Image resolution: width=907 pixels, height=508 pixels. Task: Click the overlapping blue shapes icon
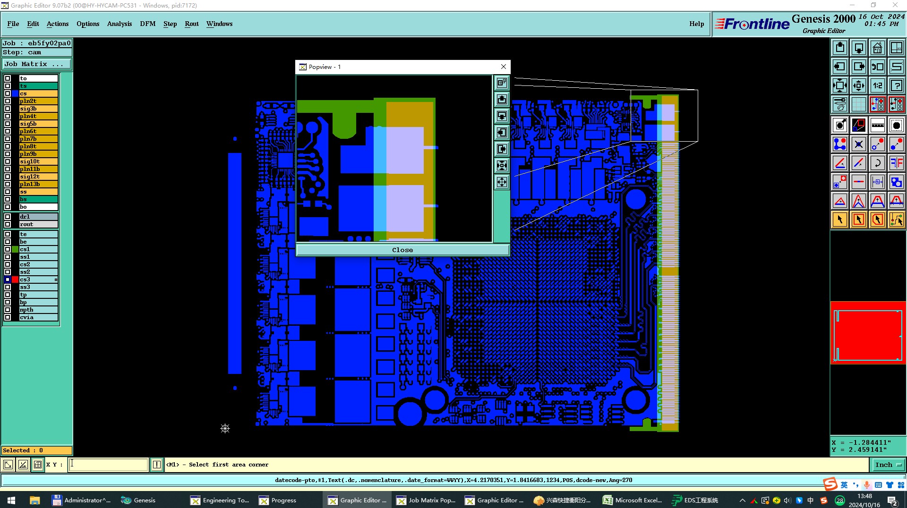click(897, 182)
